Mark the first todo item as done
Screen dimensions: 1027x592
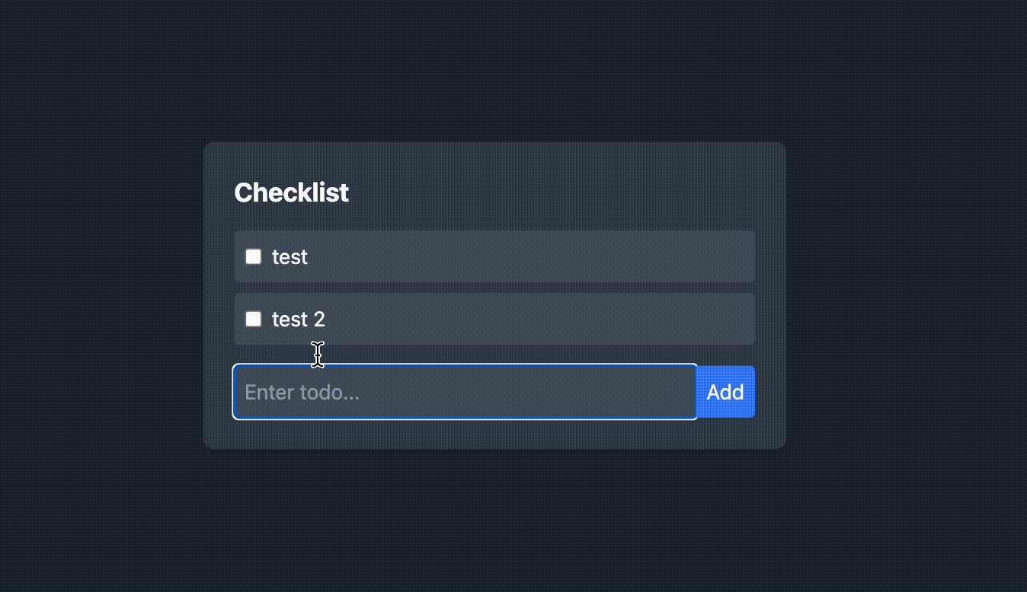tap(254, 256)
